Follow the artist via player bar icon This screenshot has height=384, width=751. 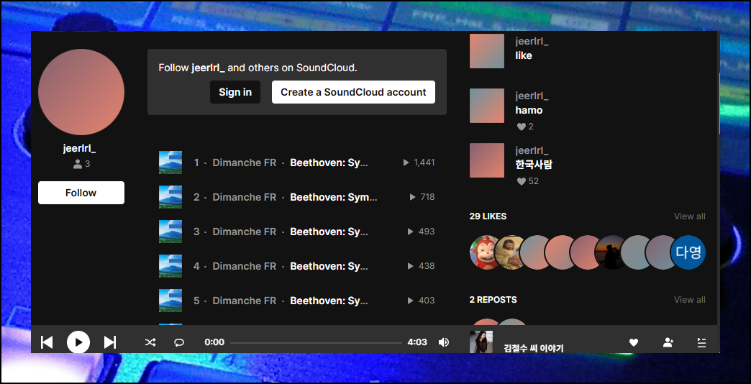(668, 342)
